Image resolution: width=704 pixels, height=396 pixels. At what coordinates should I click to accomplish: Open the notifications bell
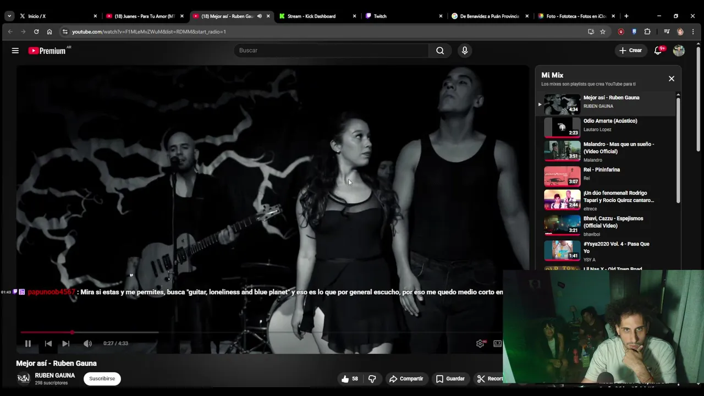point(658,51)
